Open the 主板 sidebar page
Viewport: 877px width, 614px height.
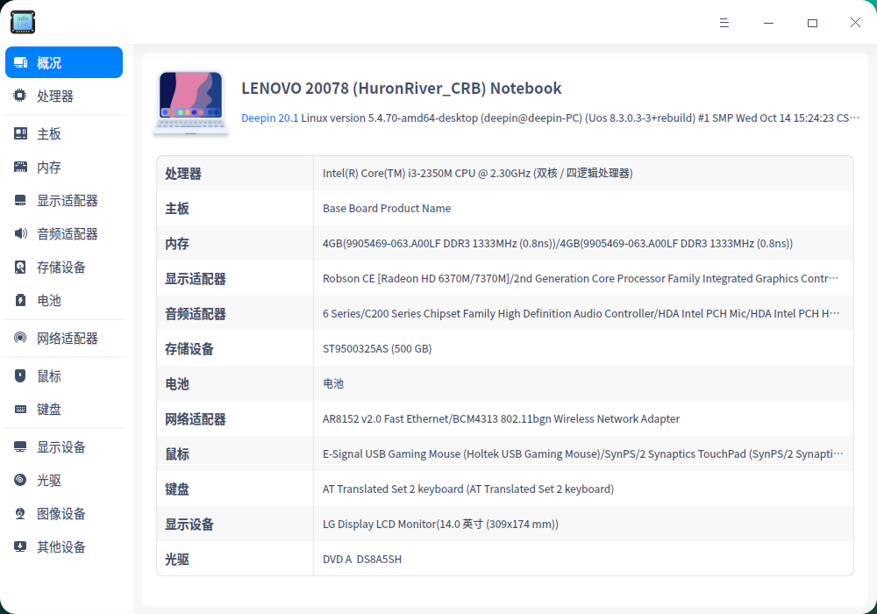[64, 133]
